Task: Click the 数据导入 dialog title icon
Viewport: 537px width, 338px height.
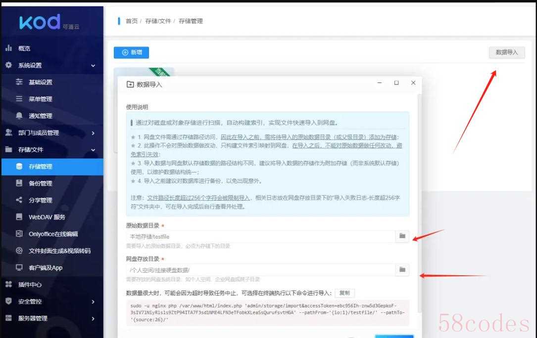Action: click(130, 84)
